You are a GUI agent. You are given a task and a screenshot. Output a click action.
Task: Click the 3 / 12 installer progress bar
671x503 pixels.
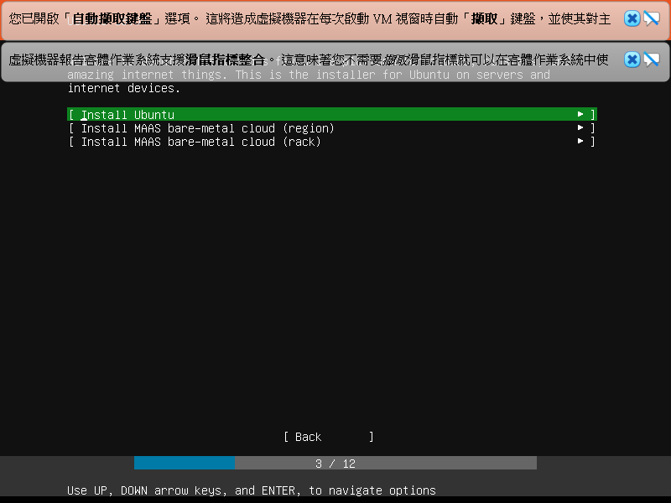pos(335,464)
